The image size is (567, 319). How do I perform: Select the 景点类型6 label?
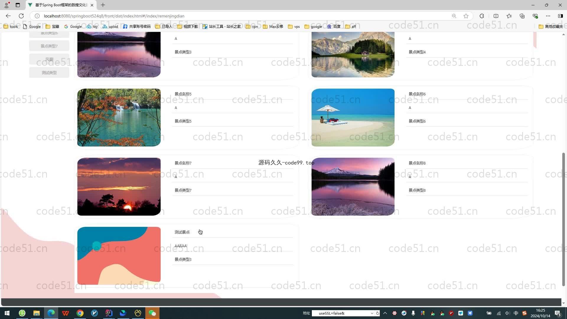(x=417, y=121)
